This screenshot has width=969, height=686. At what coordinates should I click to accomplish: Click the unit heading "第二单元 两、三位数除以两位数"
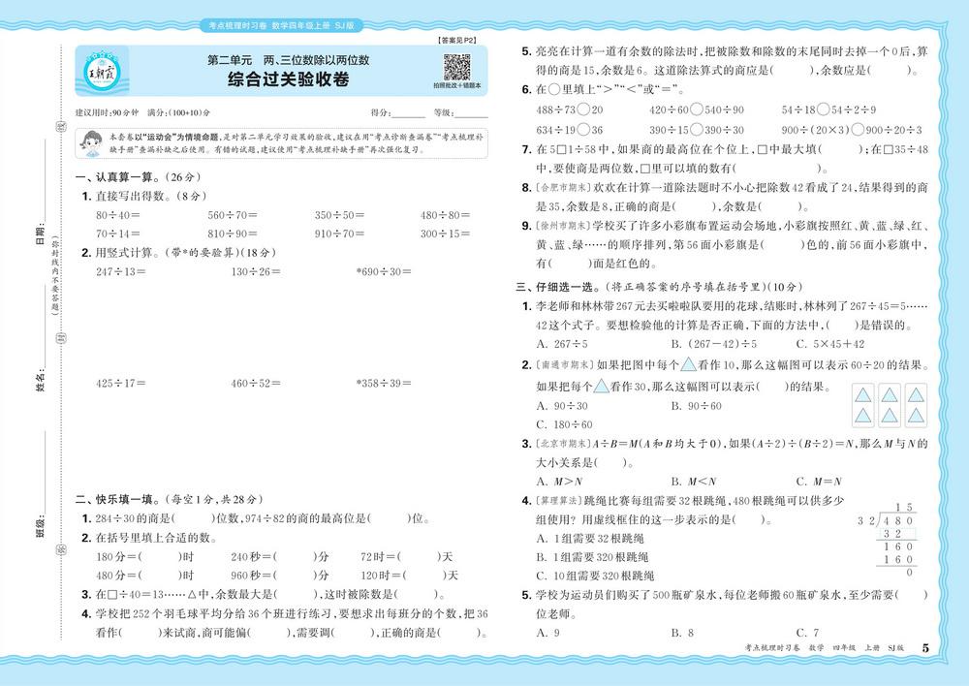[289, 60]
